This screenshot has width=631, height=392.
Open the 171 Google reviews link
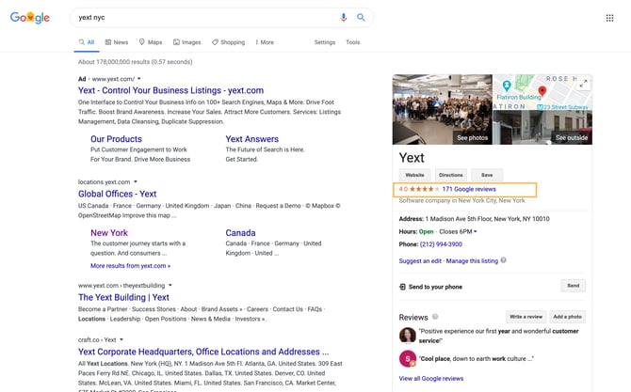468,189
